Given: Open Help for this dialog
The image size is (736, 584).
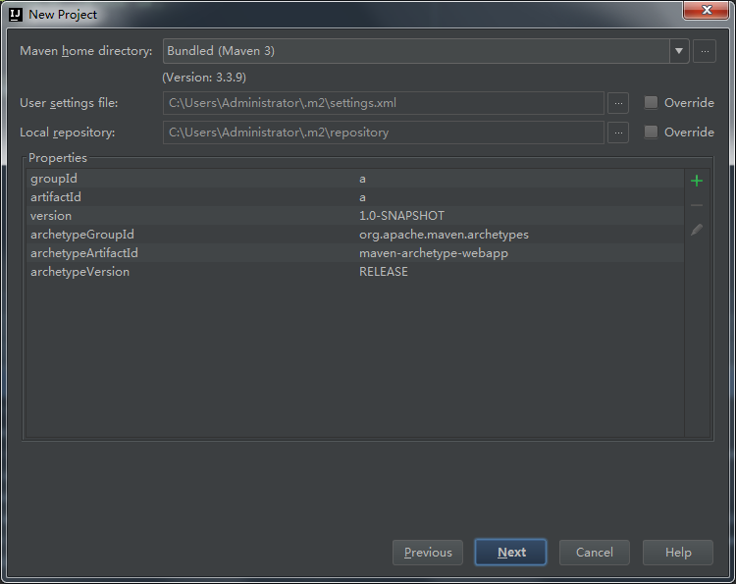Looking at the screenshot, I should pyautogui.click(x=678, y=552).
